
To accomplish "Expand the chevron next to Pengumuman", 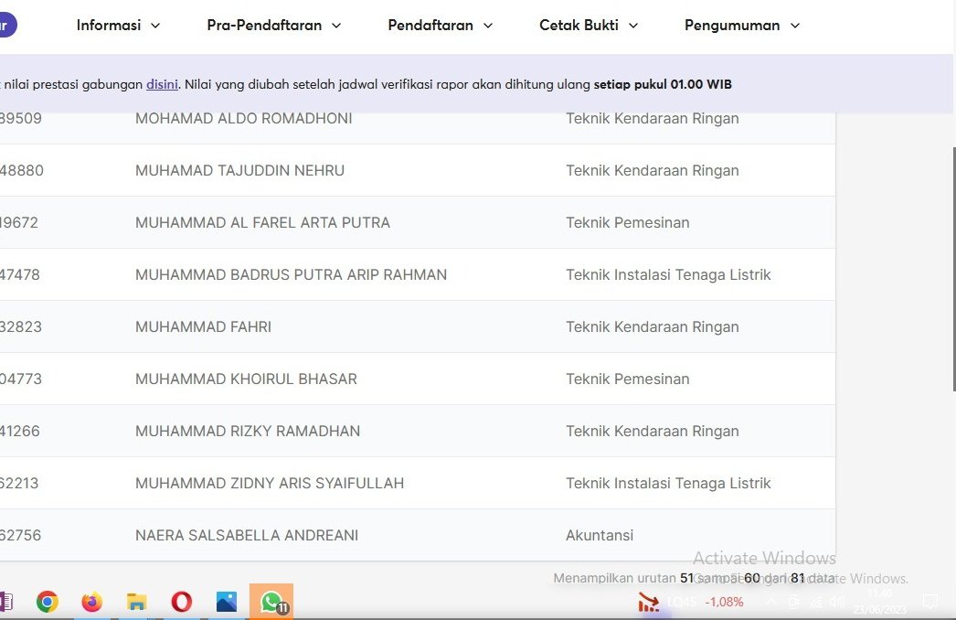I will click(794, 26).
